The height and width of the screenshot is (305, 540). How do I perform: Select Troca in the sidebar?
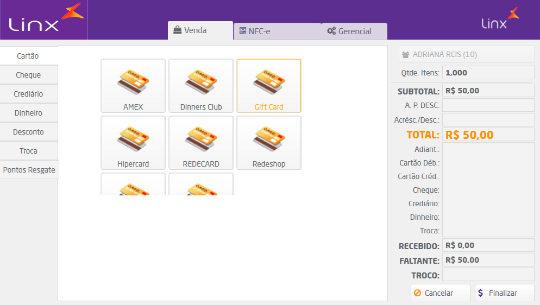coord(29,151)
